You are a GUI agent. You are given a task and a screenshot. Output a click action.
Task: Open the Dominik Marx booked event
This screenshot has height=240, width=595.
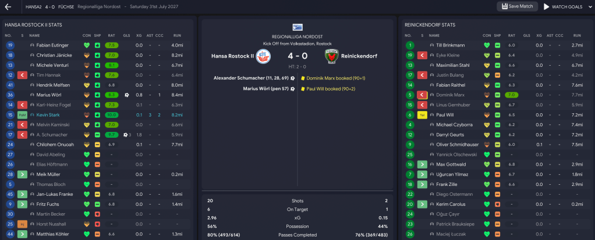click(x=327, y=78)
